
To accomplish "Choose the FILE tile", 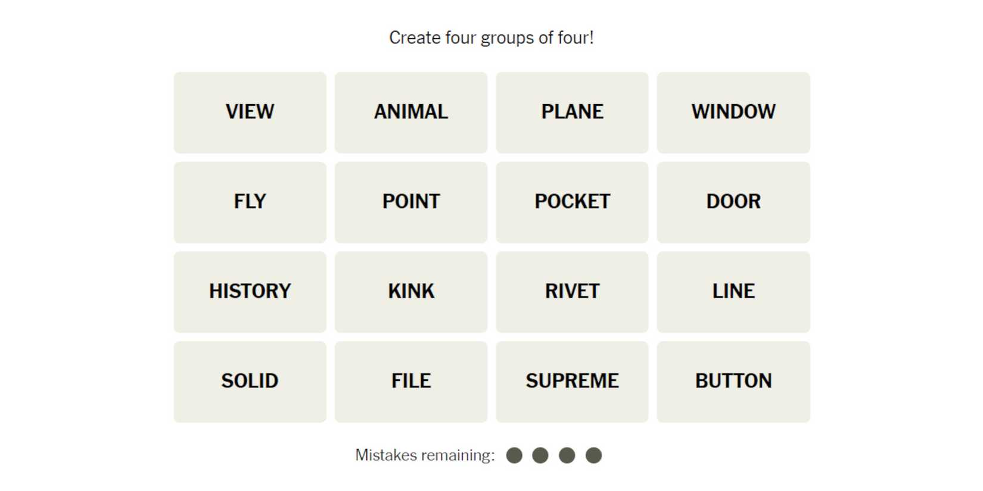I will click(x=410, y=381).
